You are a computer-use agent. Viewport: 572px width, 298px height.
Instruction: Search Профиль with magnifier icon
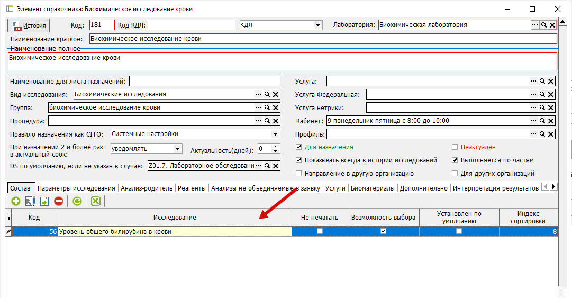[542, 134]
